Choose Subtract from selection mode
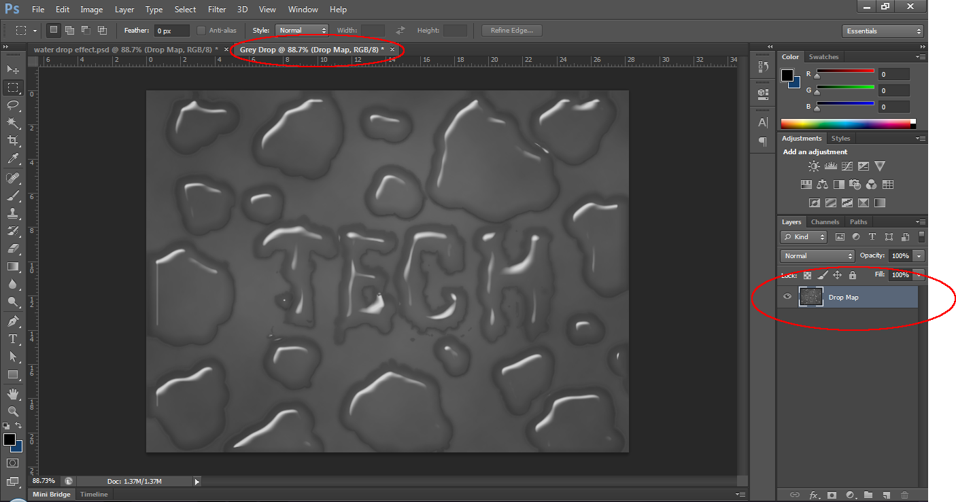 coord(86,30)
